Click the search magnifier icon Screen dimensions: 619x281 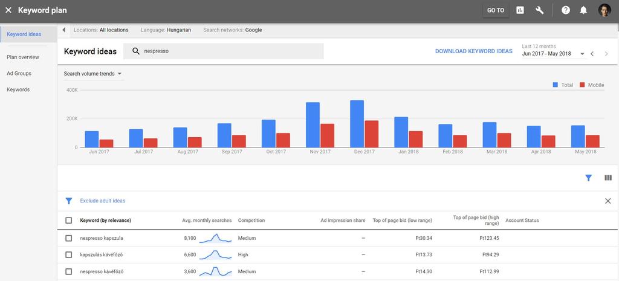[136, 51]
